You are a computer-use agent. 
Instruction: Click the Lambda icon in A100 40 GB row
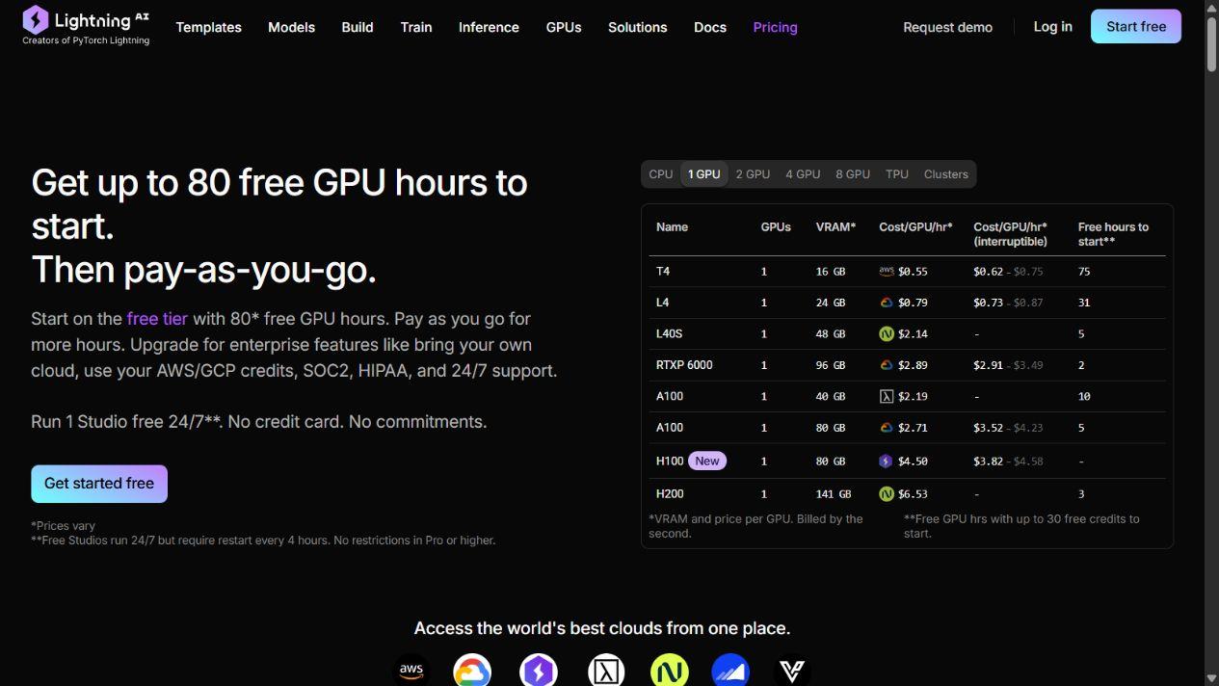pyautogui.click(x=887, y=396)
